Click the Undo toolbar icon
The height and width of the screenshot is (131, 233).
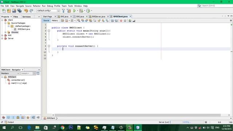pyautogui.click(x=26, y=11)
